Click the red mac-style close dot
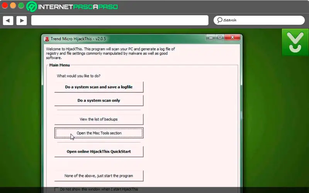Screen dimensions: 309x193 5,5
